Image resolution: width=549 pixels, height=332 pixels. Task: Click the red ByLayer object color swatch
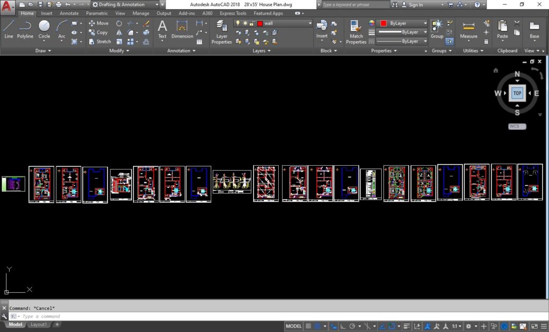point(383,23)
